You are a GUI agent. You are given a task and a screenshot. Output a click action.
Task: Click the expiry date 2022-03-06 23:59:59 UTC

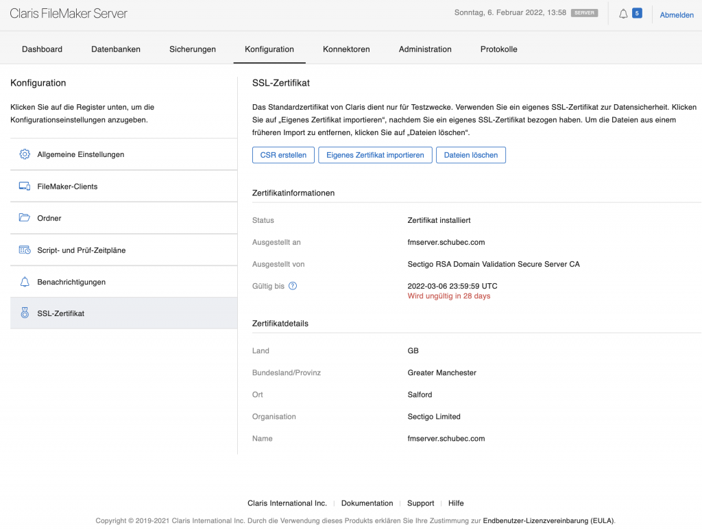[x=452, y=286]
